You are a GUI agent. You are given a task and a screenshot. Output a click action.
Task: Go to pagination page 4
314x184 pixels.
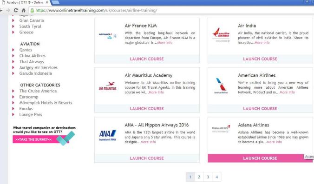point(216,177)
